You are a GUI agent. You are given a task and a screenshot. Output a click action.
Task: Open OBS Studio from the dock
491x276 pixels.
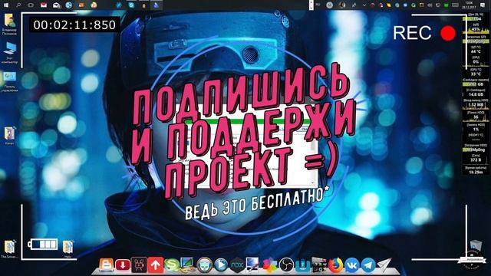point(286,265)
